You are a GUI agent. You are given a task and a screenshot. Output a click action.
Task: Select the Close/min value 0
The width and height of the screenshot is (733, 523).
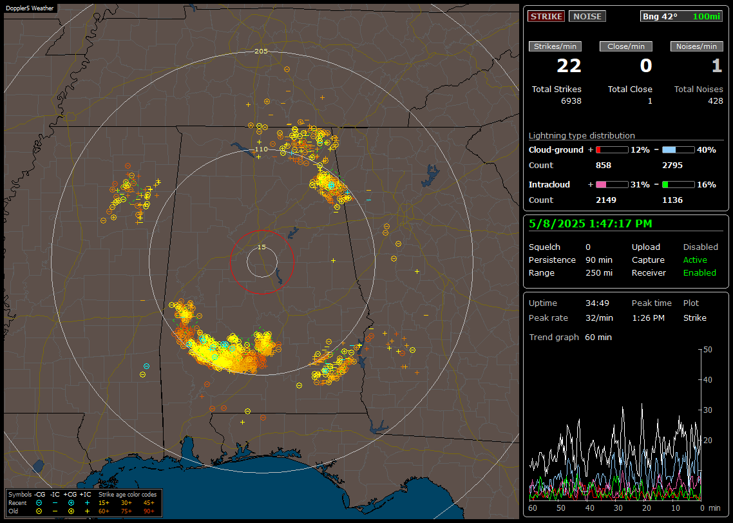pyautogui.click(x=646, y=66)
